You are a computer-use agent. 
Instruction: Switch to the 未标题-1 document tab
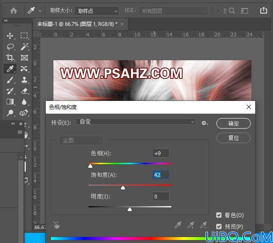[x=77, y=24]
